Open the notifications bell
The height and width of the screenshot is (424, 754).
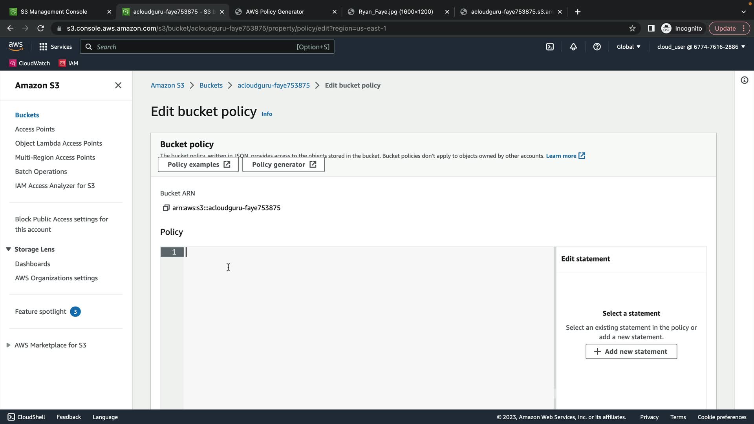(573, 47)
